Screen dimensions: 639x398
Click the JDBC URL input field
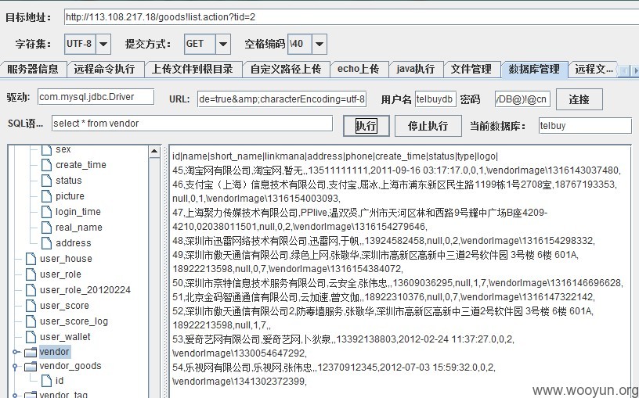[x=282, y=99]
